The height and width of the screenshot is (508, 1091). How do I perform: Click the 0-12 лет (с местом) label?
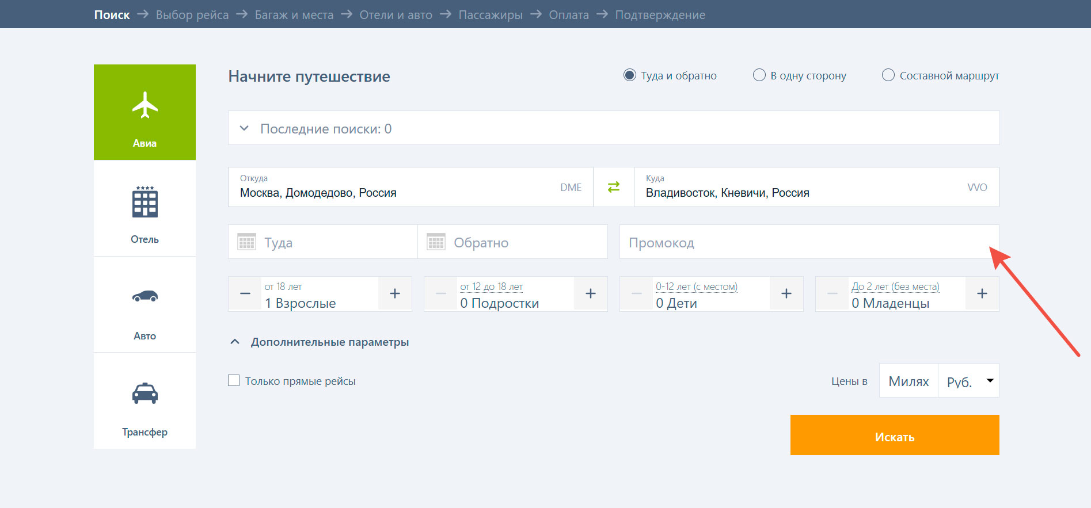pos(697,287)
